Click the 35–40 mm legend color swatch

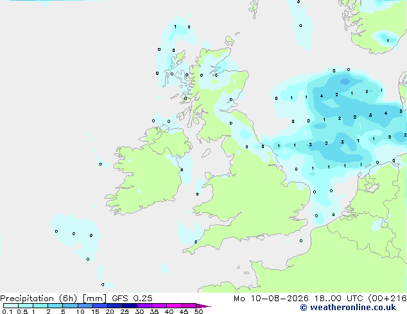point(159,306)
